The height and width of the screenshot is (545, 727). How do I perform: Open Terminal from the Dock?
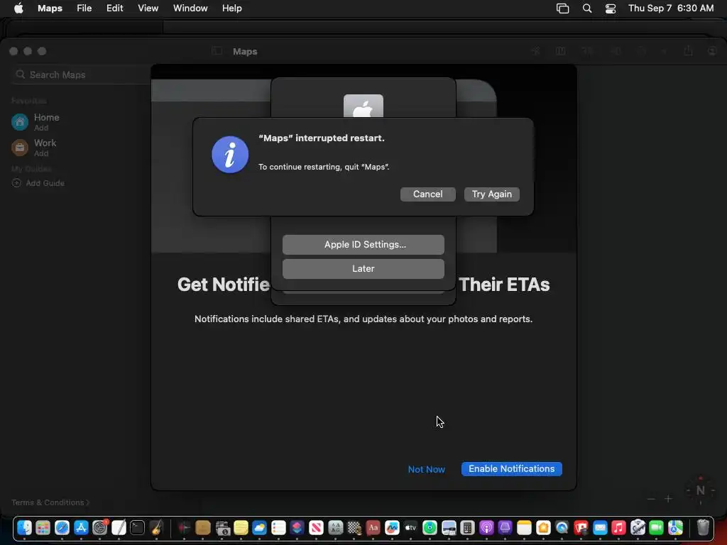(138, 528)
